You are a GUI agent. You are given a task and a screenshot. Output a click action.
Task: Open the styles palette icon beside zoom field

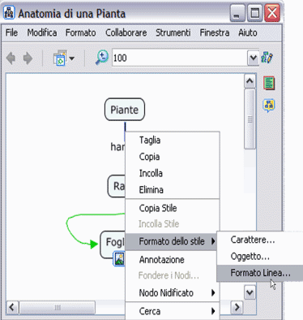[267, 58]
